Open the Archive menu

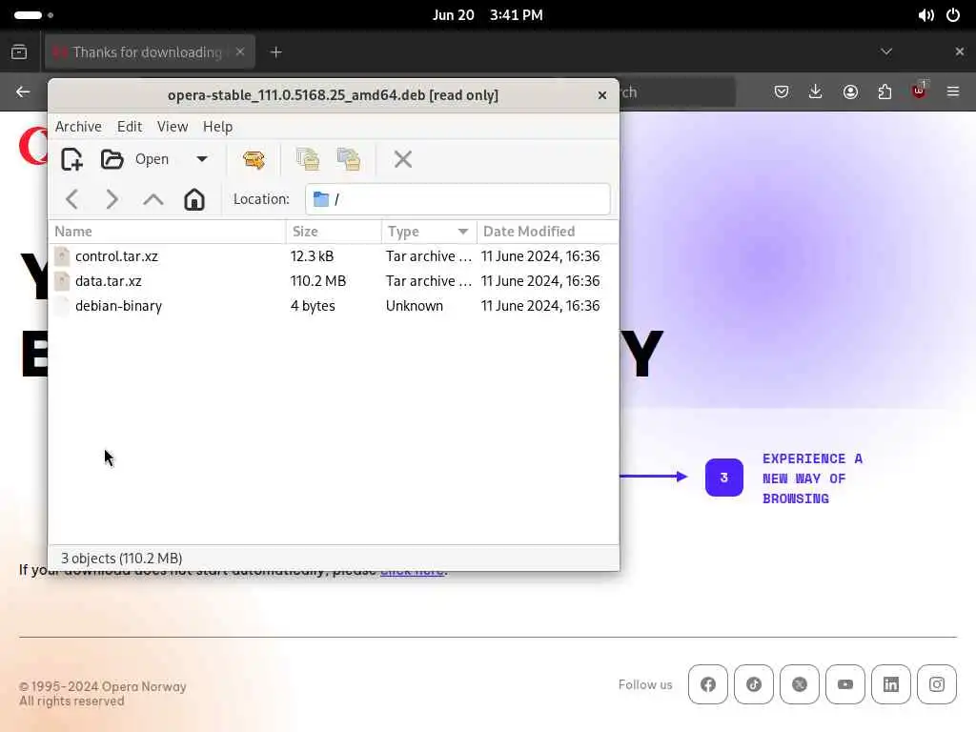(x=78, y=127)
